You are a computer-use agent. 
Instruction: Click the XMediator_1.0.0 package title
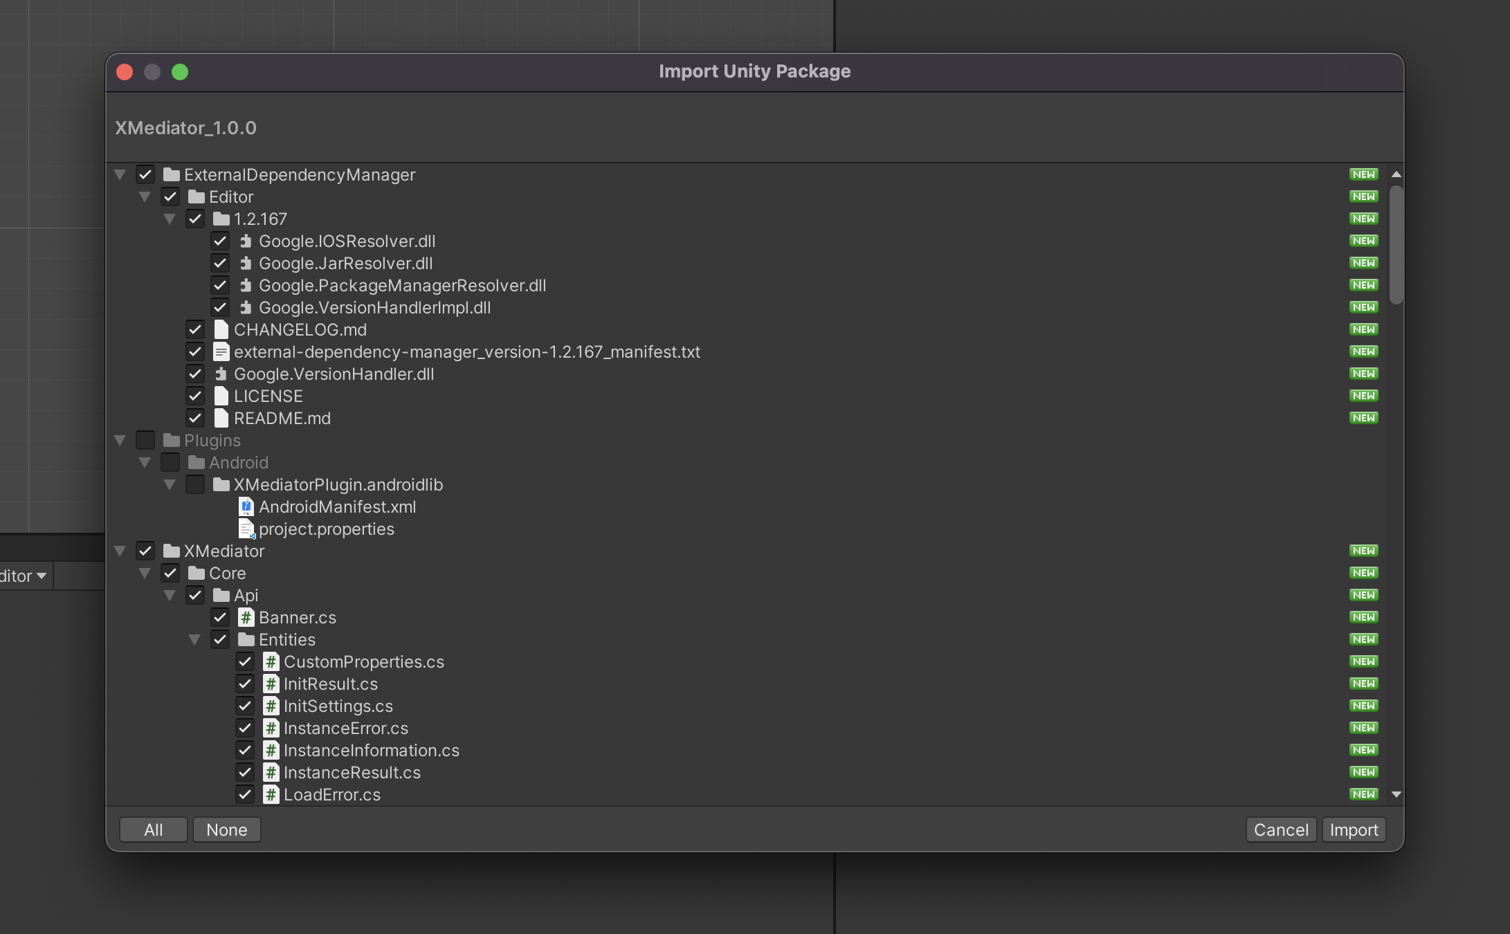185,129
